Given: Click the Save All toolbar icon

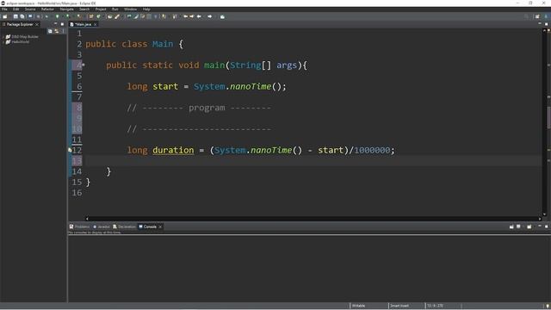Looking at the screenshot, I should 22,16.
